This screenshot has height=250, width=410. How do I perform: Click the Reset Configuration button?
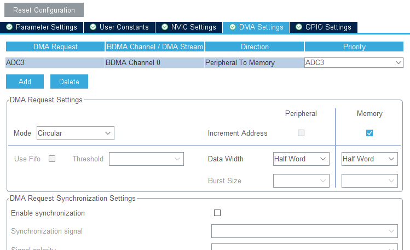pyautogui.click(x=44, y=10)
